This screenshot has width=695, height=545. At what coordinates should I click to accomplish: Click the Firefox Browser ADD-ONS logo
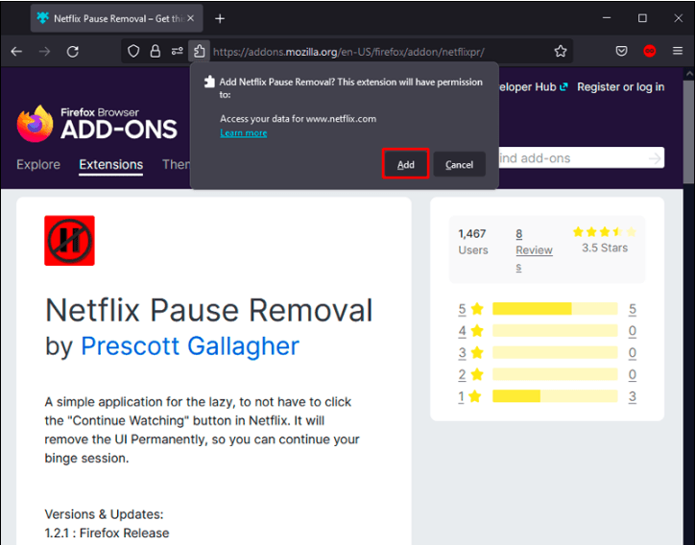pos(97,124)
